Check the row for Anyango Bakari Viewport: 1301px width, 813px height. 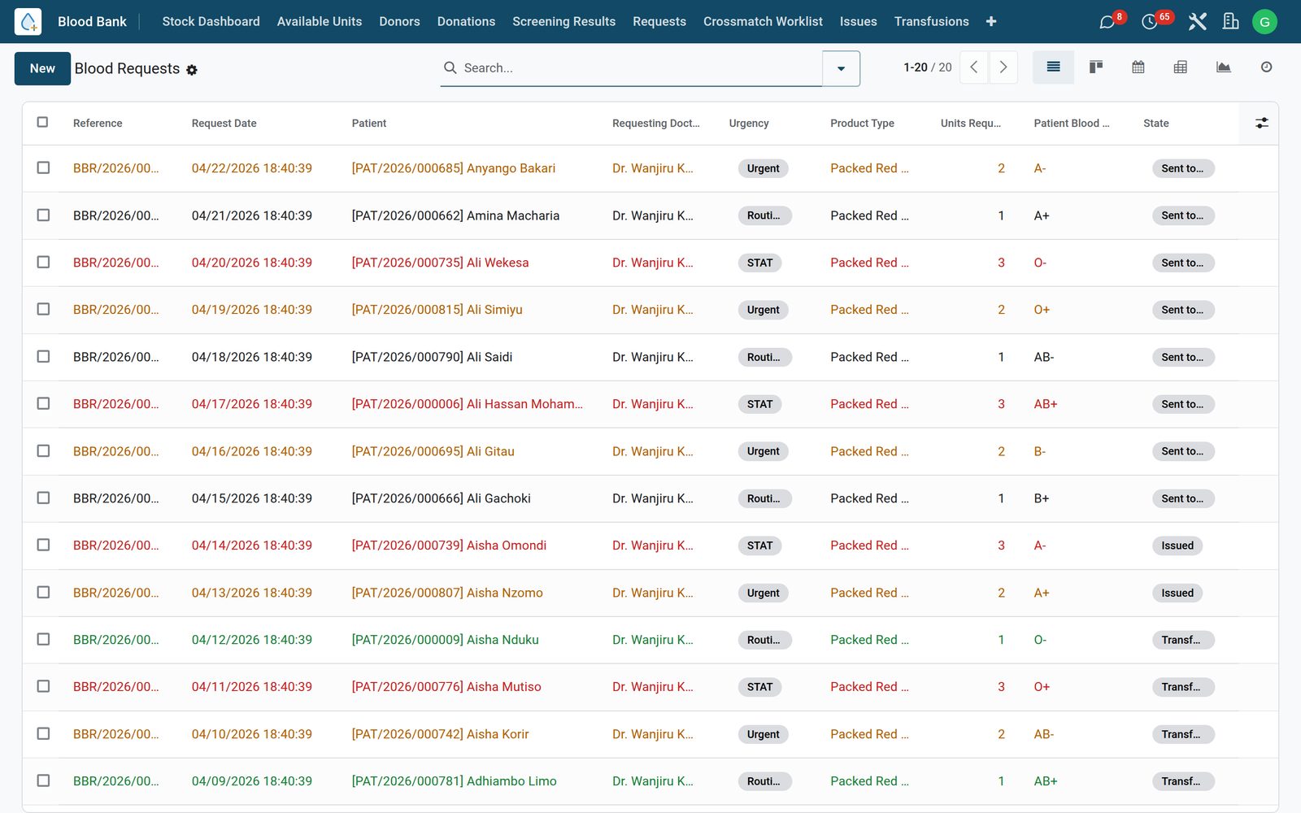coord(43,167)
